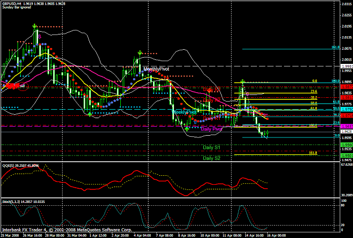
Task: Select the green 1.9560 price tag
Action: (x=347, y=145)
